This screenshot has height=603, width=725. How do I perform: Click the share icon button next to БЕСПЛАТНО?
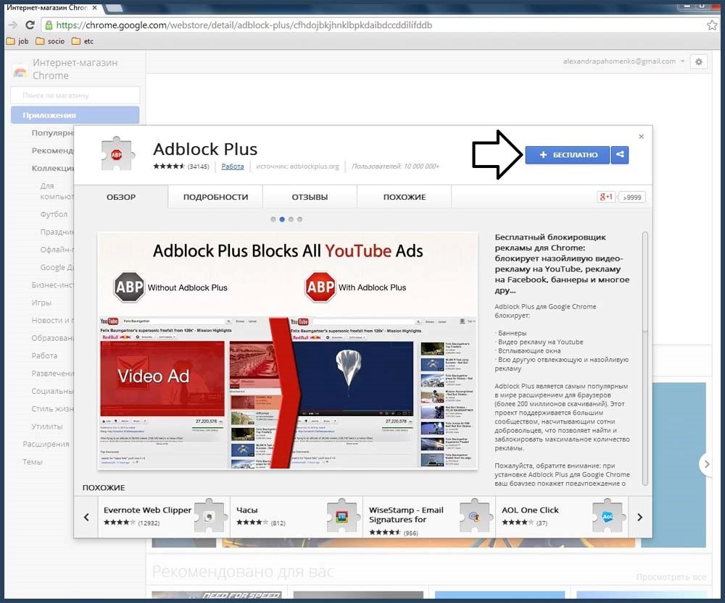pos(620,155)
